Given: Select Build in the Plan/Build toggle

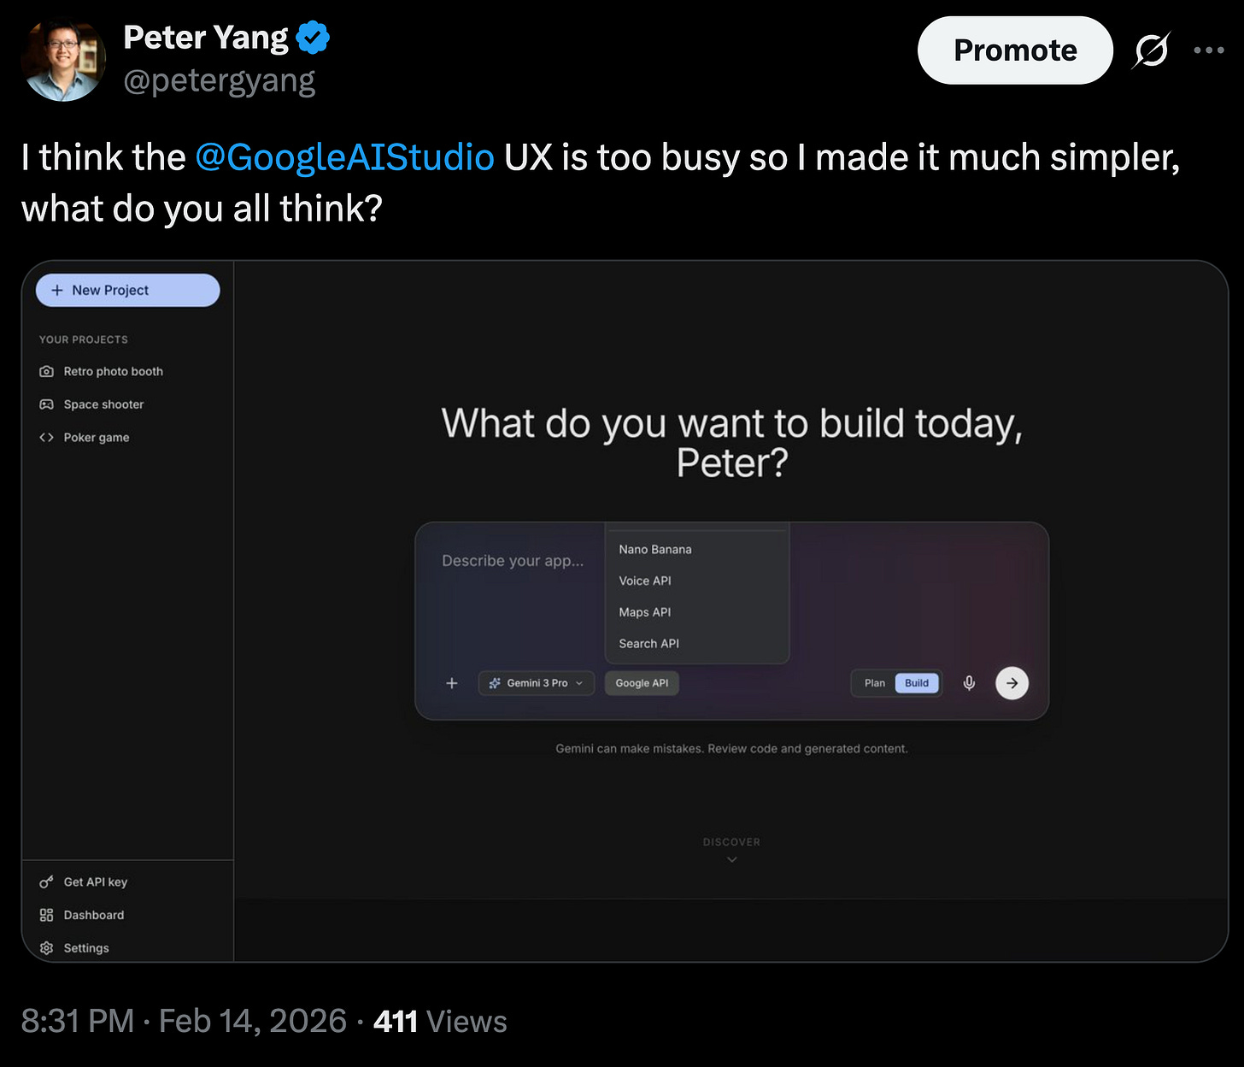Looking at the screenshot, I should pos(917,683).
